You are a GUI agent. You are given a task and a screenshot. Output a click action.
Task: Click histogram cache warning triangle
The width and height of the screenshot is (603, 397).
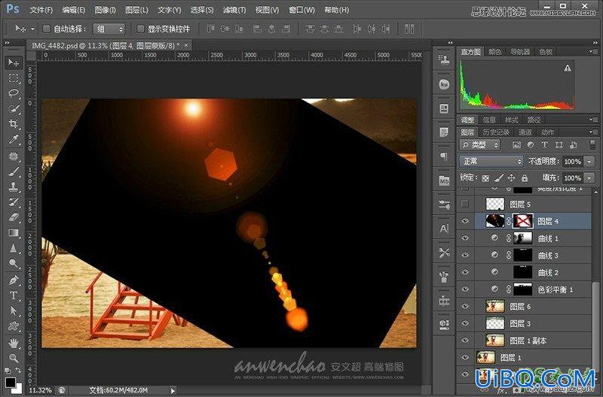point(568,68)
